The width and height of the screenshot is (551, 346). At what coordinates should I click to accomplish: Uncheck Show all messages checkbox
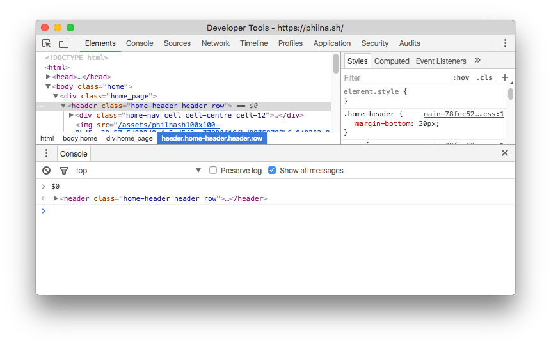(271, 170)
